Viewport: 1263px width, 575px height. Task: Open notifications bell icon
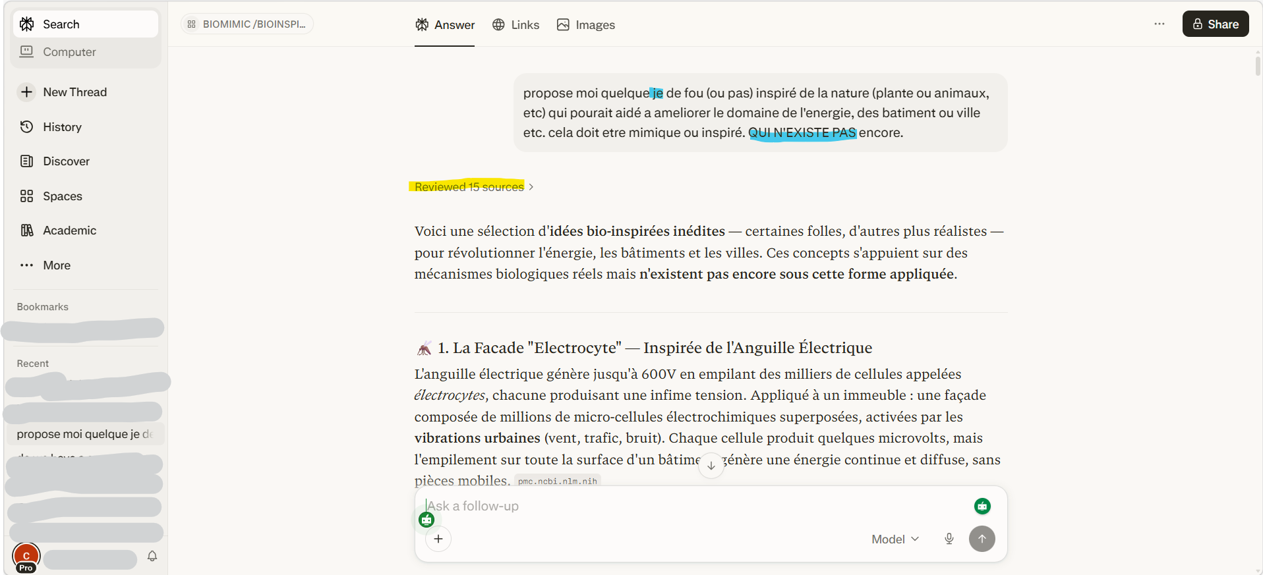point(152,556)
